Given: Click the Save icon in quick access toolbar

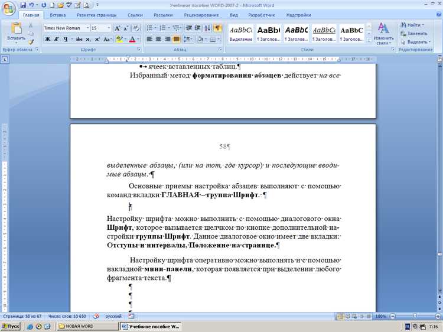Looking at the screenshot, I should 23,5.
